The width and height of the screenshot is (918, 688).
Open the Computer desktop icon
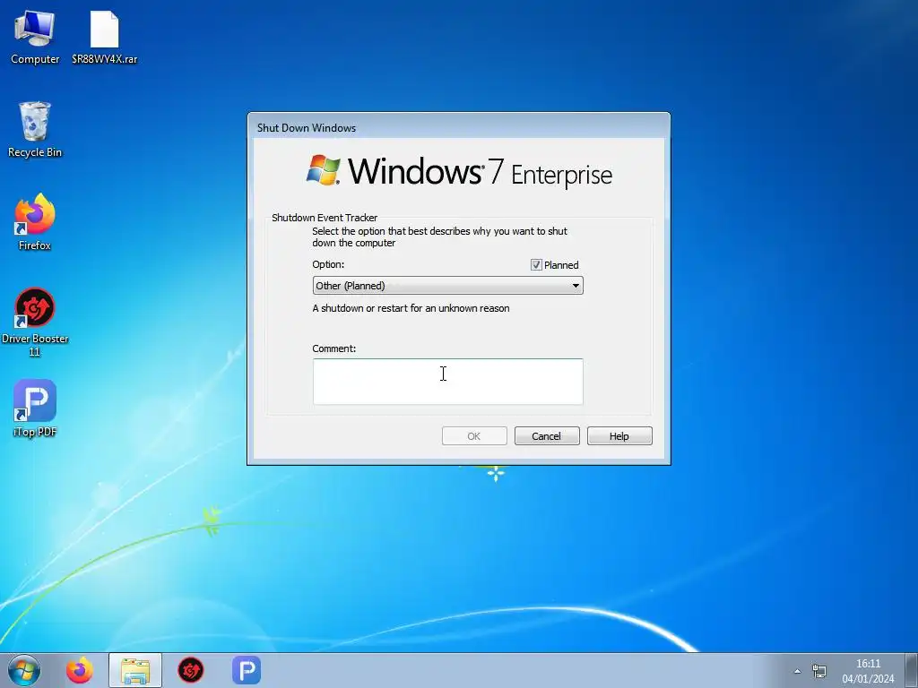point(35,38)
